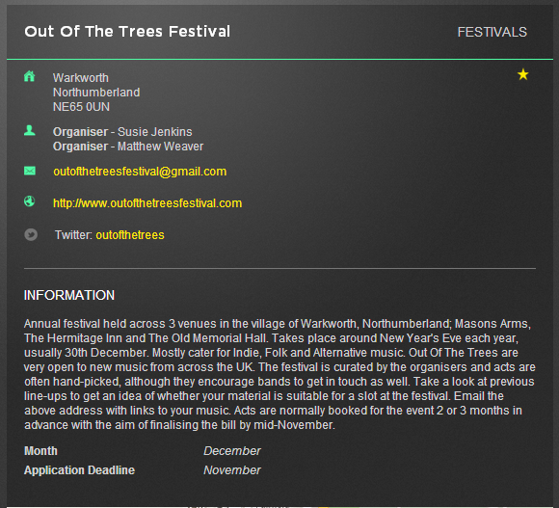Open the outofthetreesfestival.com website link
The image size is (559, 508).
click(147, 203)
